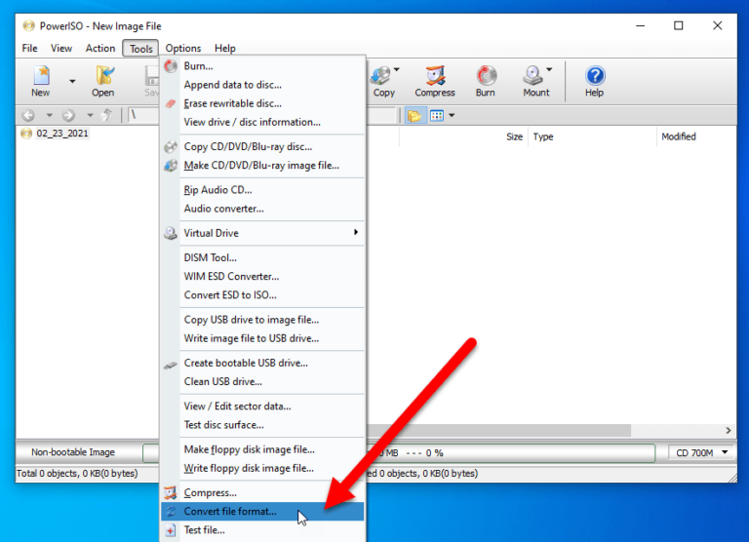Open the Help menu
This screenshot has height=542, width=749.
pos(225,48)
